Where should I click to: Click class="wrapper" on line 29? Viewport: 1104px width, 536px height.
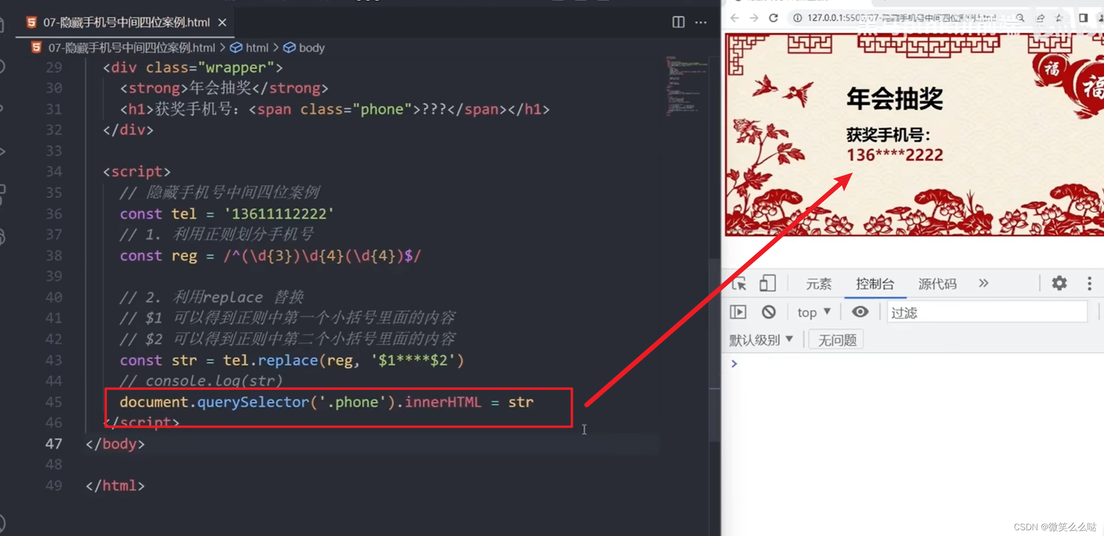tap(210, 67)
